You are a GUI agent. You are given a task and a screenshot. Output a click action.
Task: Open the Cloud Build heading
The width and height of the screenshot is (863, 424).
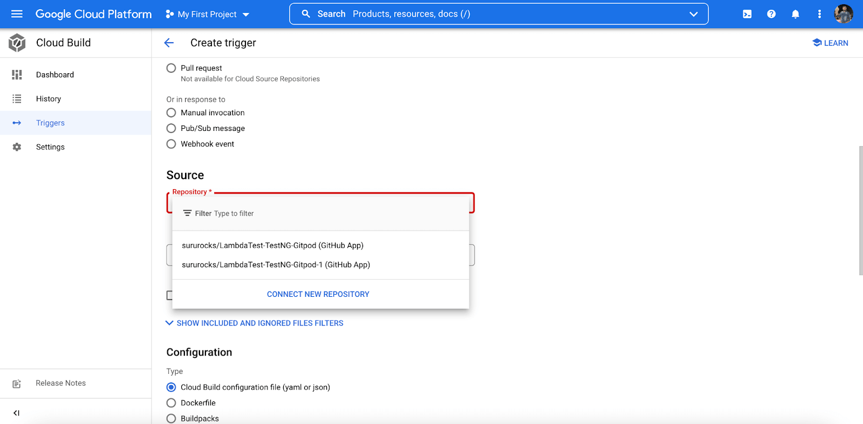click(x=63, y=43)
